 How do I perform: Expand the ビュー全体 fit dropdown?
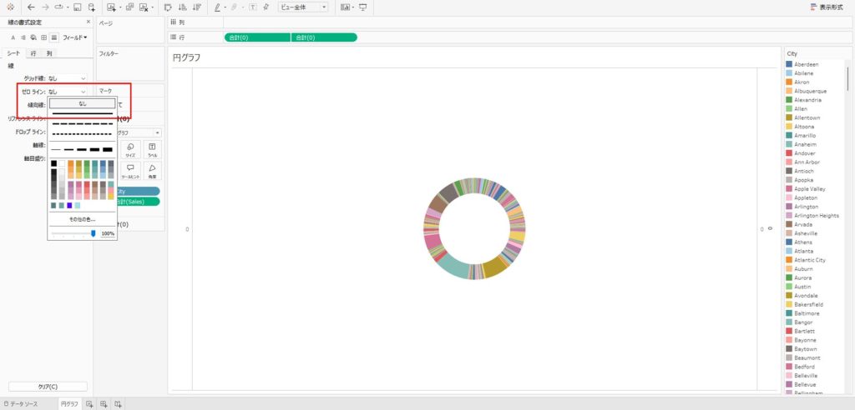[x=302, y=7]
